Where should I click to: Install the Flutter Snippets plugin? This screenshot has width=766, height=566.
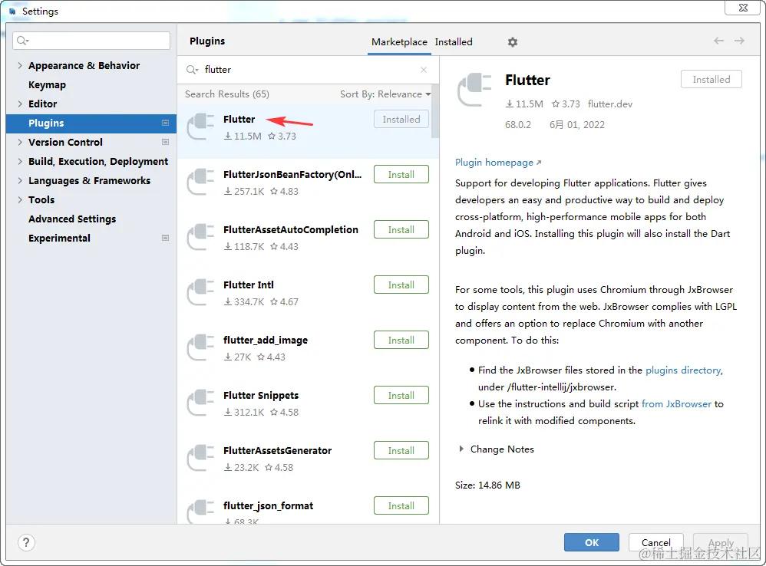tap(401, 395)
